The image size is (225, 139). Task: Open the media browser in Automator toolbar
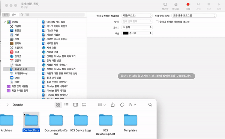pos(175,6)
